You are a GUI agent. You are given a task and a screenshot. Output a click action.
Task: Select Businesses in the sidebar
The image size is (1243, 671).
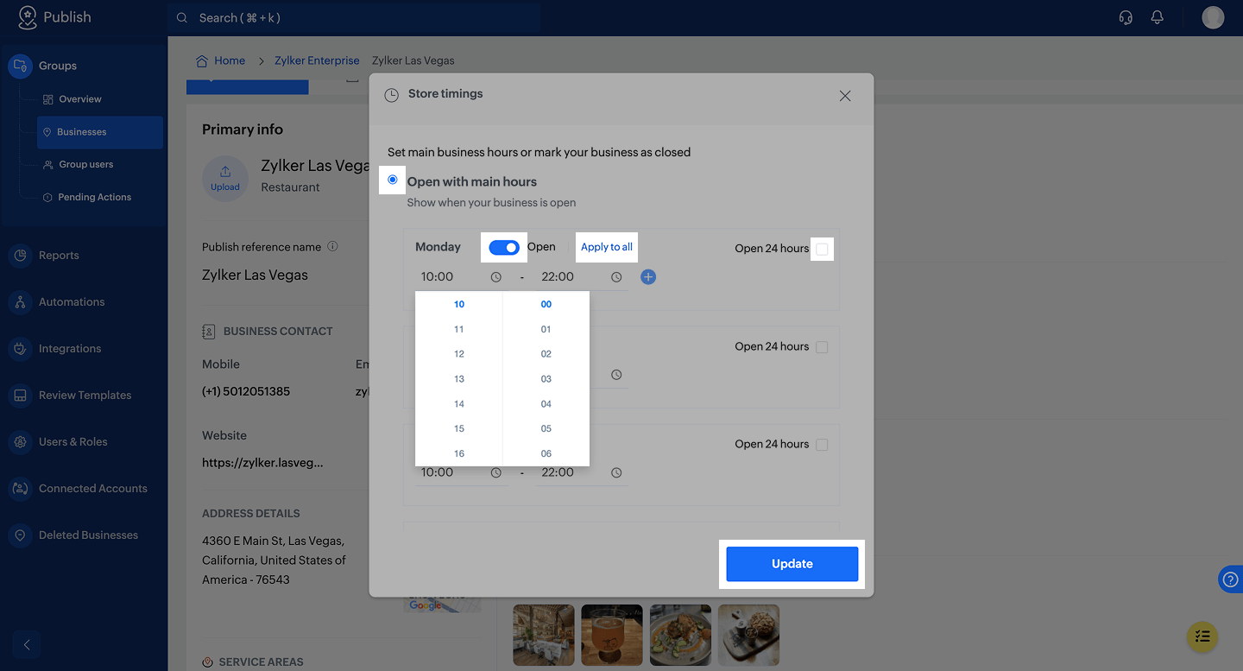[x=99, y=132]
